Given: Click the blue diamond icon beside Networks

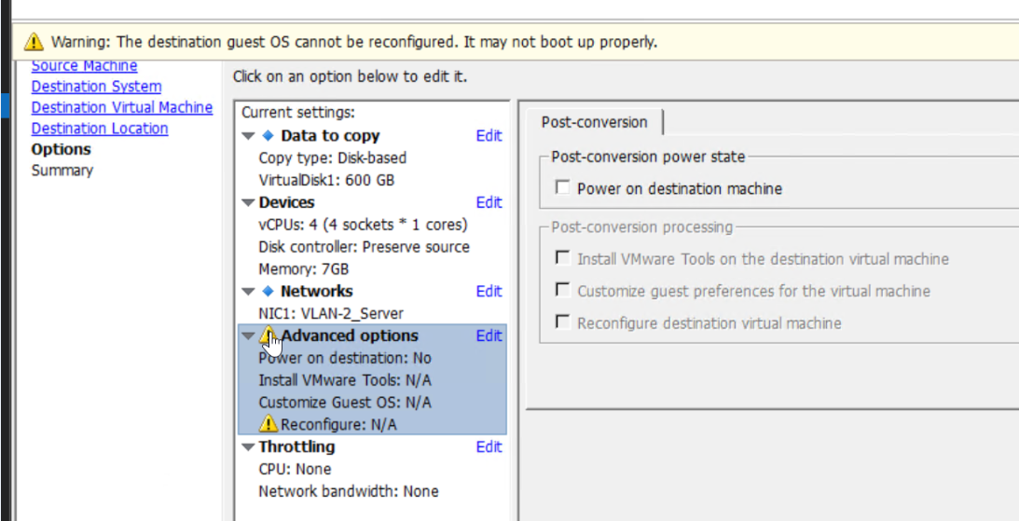Looking at the screenshot, I should coord(268,291).
